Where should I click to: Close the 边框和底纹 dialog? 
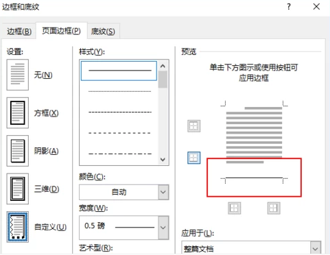coord(316,7)
